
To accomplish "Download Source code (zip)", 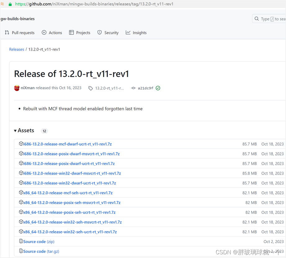I will (39, 242).
